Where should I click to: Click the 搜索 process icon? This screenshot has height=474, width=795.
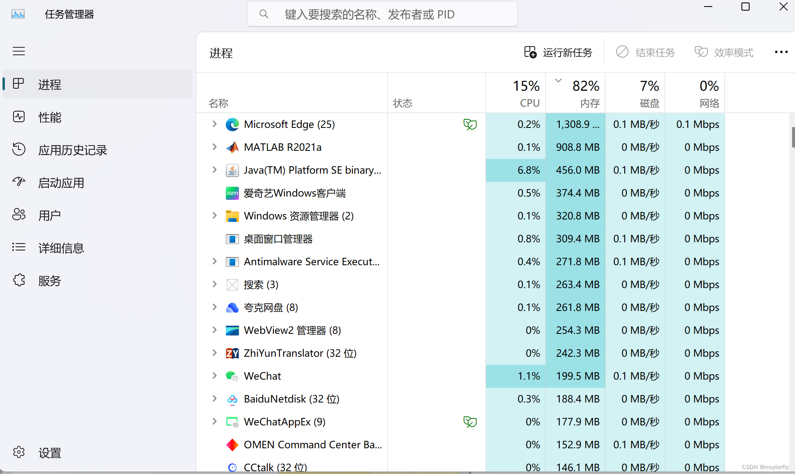(232, 284)
